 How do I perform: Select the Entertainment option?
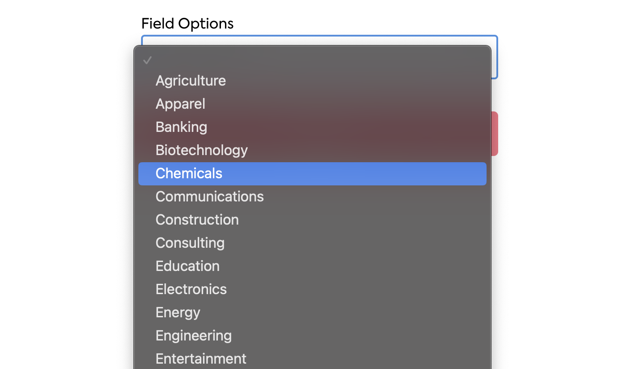pos(201,359)
